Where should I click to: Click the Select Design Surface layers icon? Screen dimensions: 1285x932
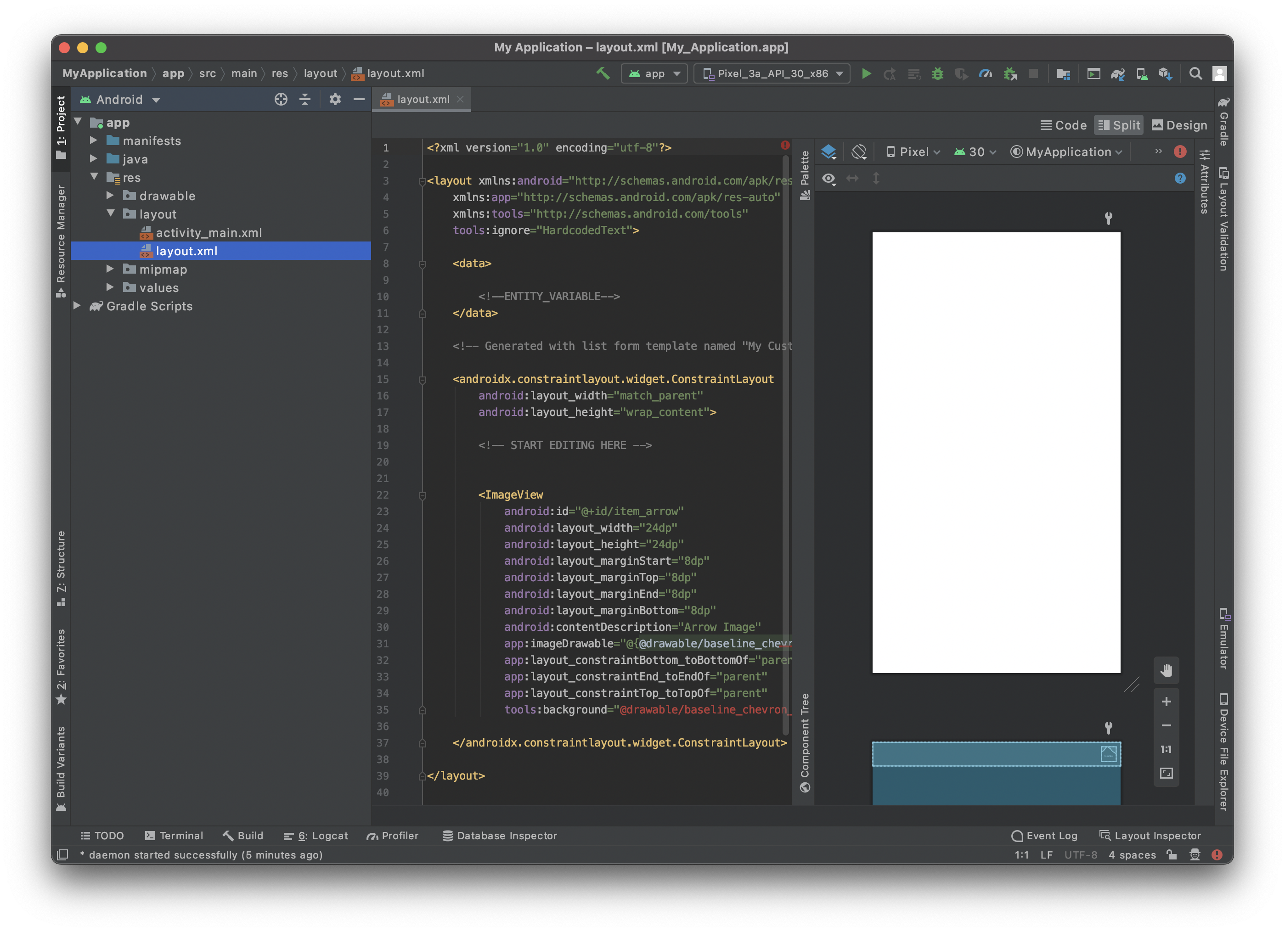(829, 152)
